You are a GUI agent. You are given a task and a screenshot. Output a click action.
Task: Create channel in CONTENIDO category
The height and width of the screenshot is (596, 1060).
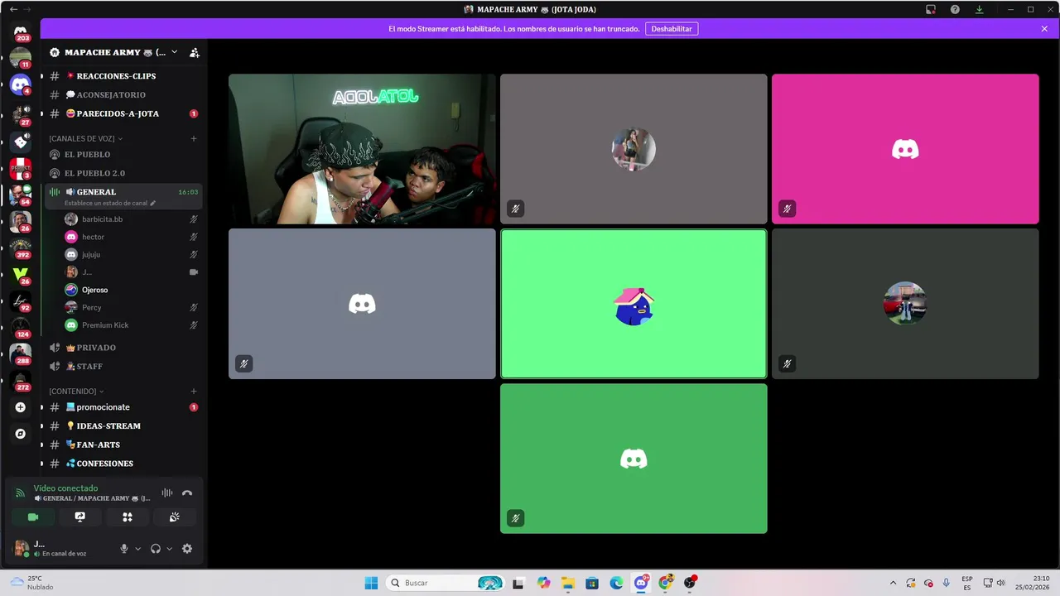point(194,391)
